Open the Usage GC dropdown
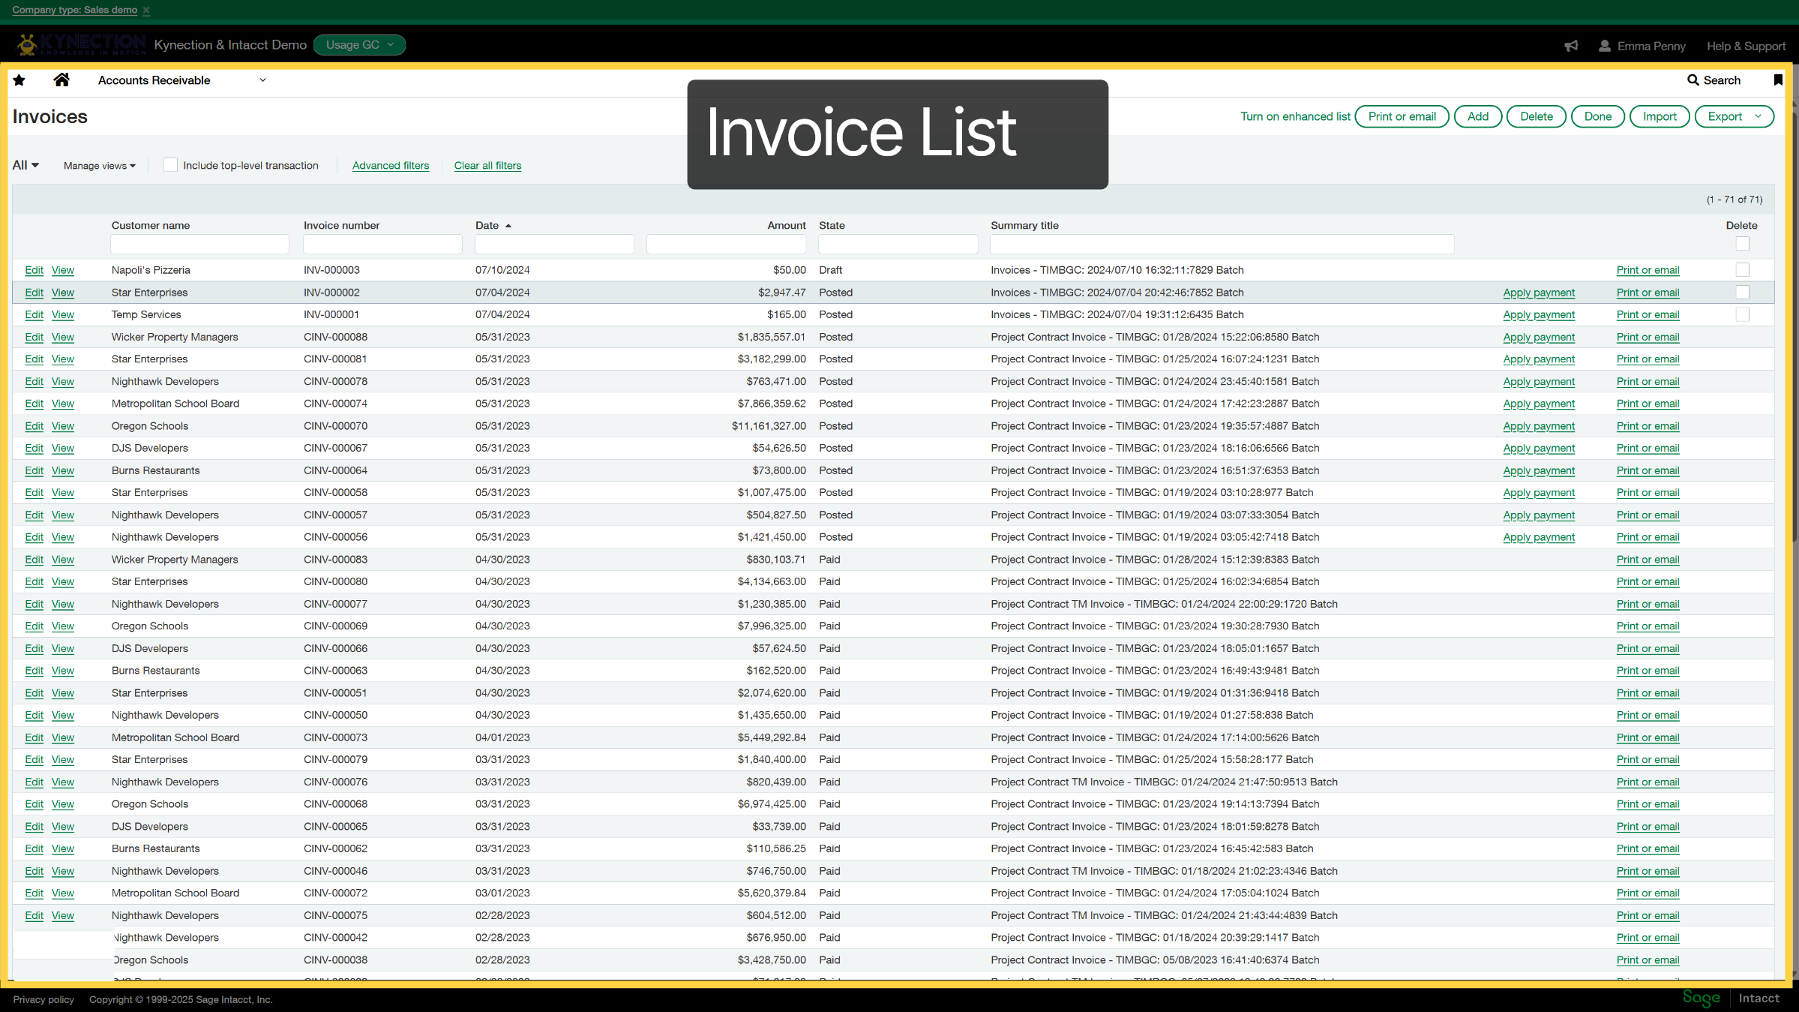The image size is (1799, 1012). [360, 45]
